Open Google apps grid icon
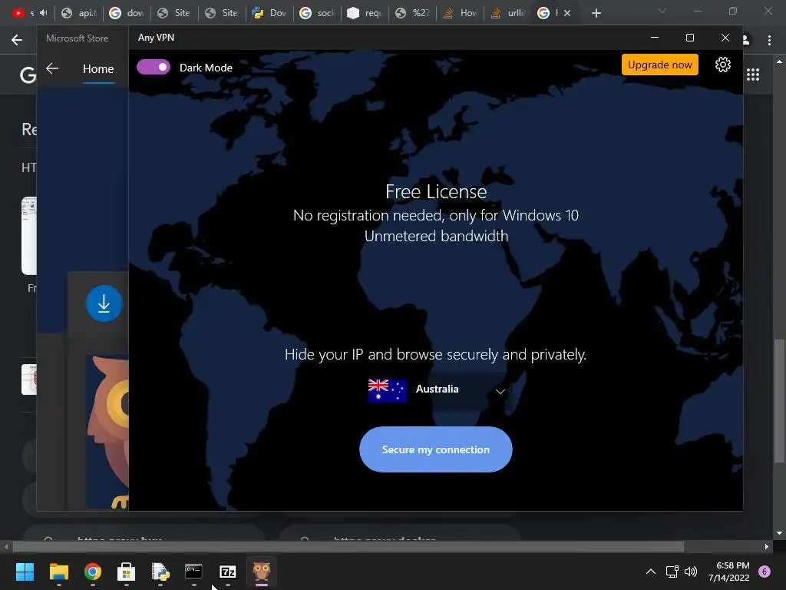Viewport: 786px width, 590px height. click(753, 75)
